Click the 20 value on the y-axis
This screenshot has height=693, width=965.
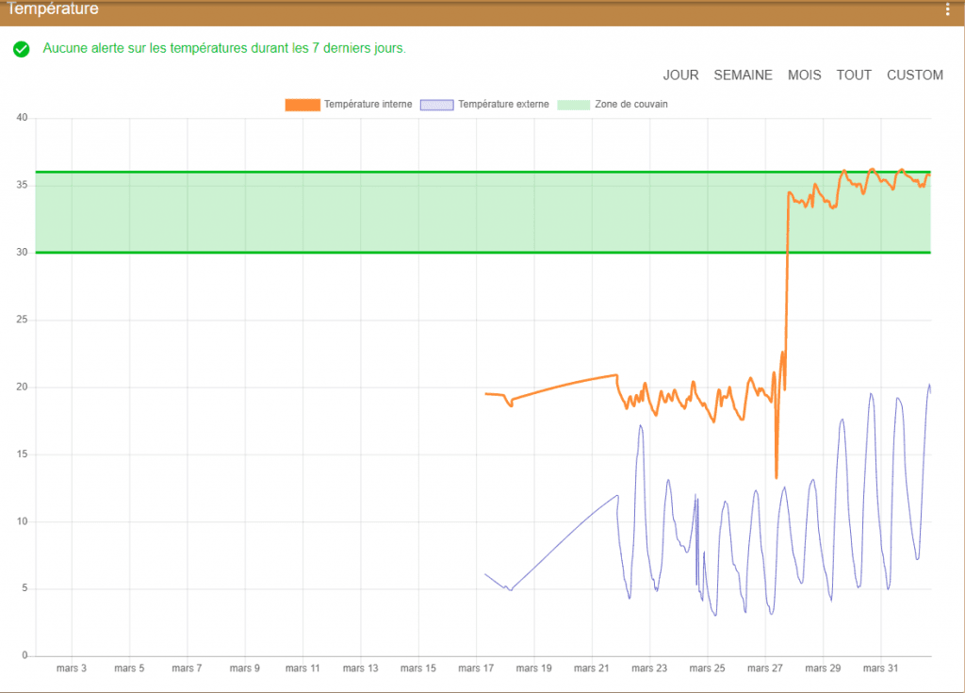pos(23,387)
